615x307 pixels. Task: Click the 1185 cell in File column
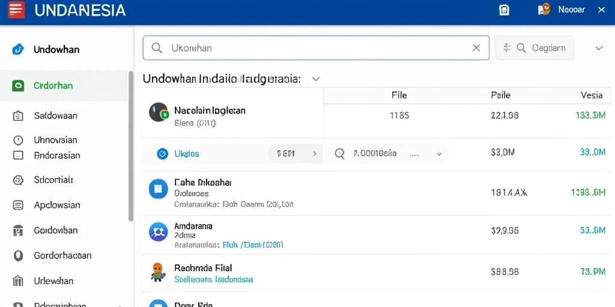point(399,116)
